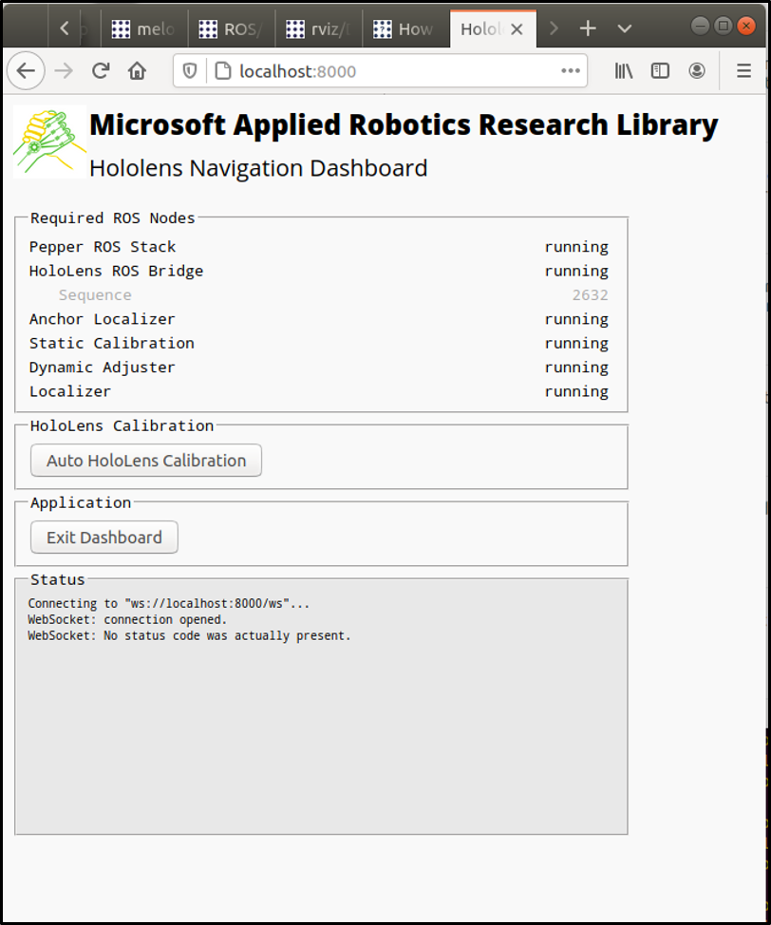Click the 'WebSocket: connection opened.' log line
This screenshot has height=925, width=771.
(x=127, y=619)
